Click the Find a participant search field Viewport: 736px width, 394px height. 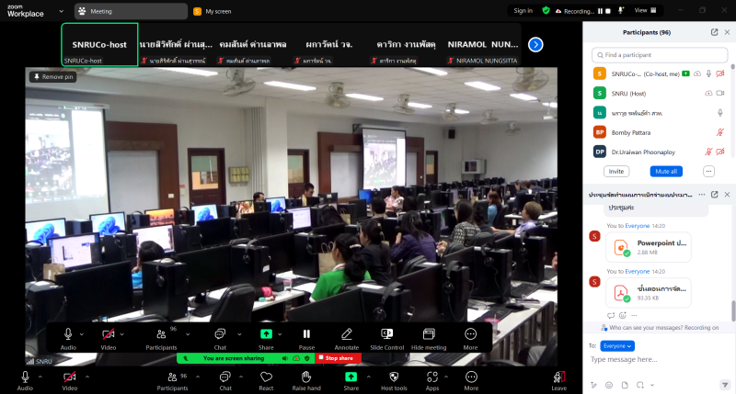coord(661,55)
